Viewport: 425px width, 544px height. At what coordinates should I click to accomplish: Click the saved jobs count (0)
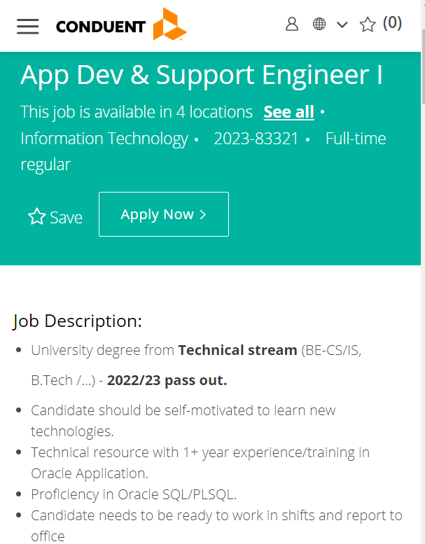click(x=392, y=23)
